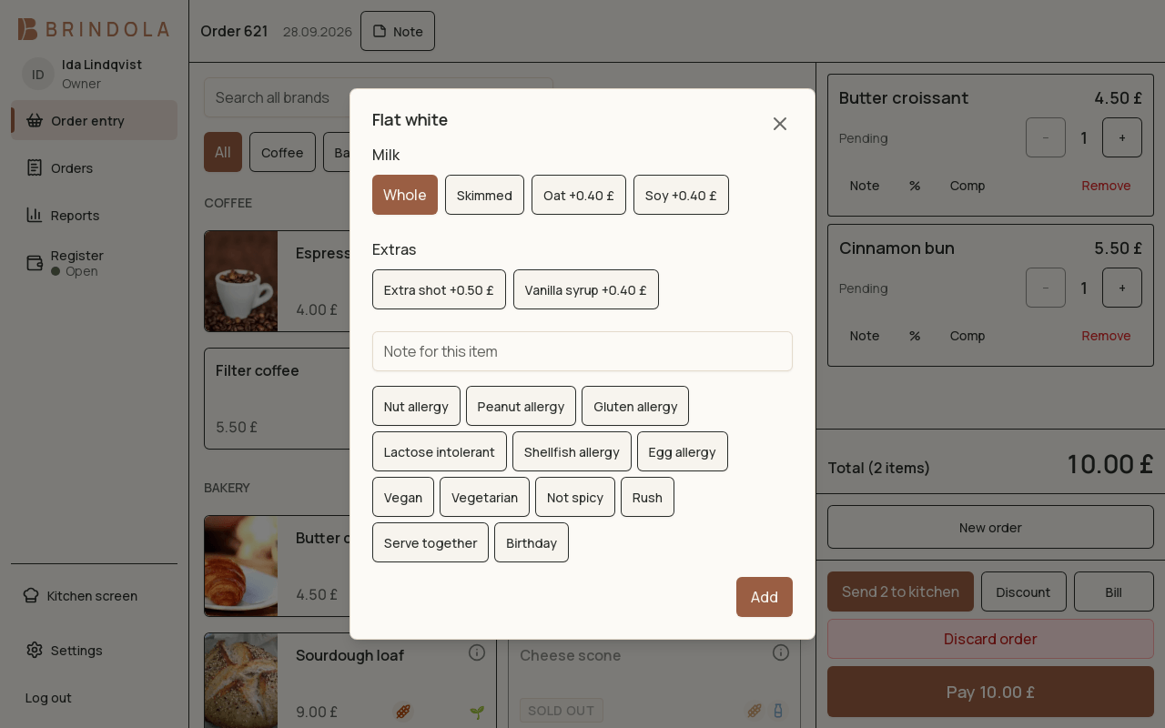Open Order entry from the sidebar
This screenshot has width=1165, height=728.
(x=95, y=120)
